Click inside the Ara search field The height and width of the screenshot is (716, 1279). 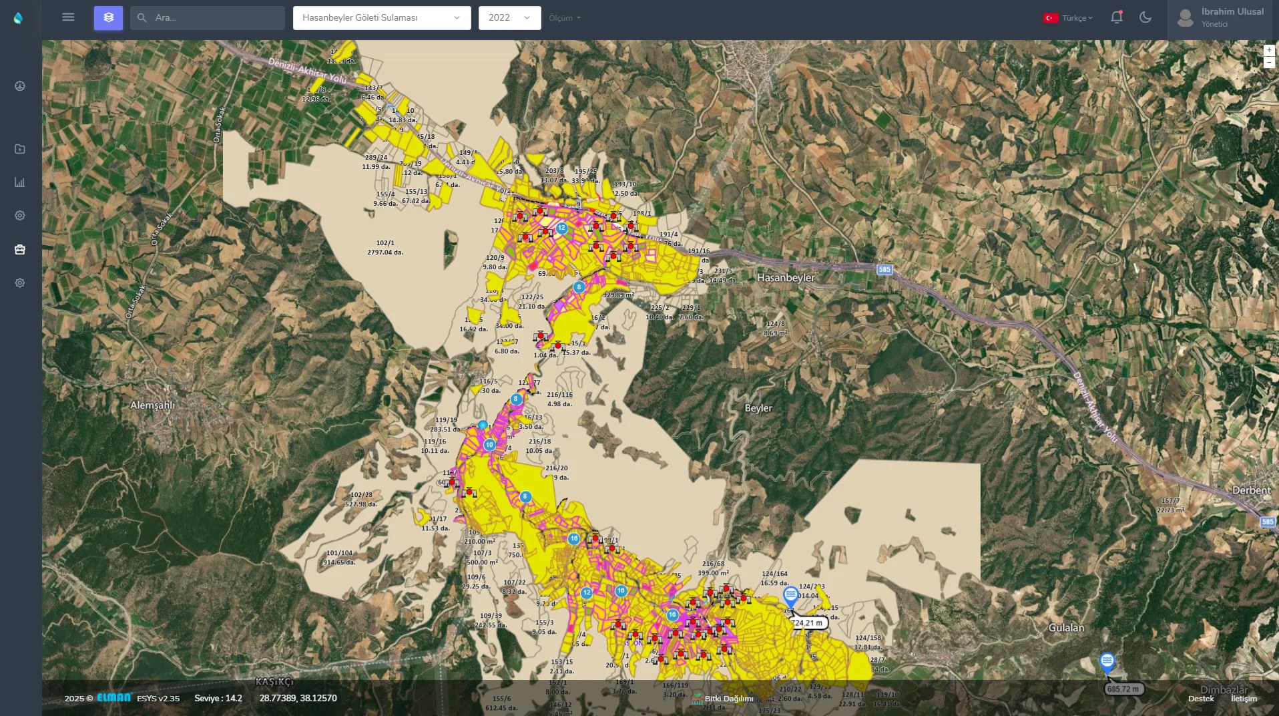[214, 18]
